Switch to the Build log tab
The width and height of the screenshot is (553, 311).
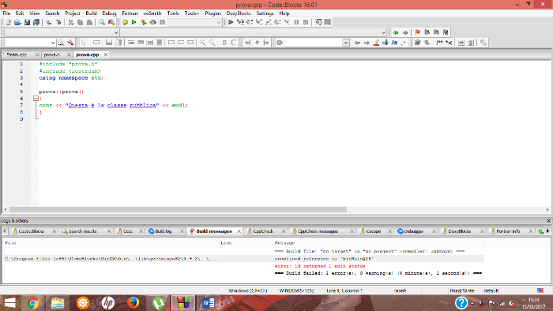pos(164,231)
